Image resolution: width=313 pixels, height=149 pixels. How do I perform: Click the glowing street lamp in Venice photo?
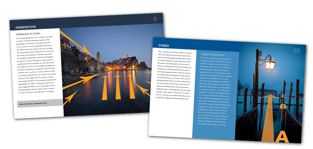(270, 63)
